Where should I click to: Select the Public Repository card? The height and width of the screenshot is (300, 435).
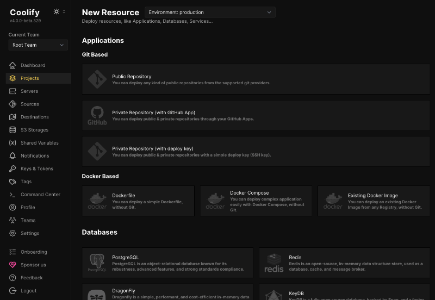256,79
